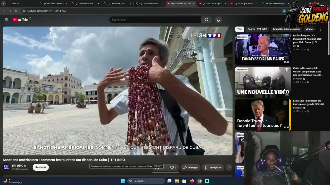This screenshot has height=185, width=330.
Task: Select the Source : TF1 INFO chip
Action: [x=257, y=29]
